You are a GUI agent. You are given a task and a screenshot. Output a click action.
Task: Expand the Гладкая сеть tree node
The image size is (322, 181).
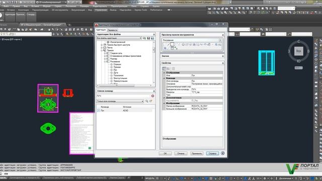pyautogui.click(x=105, y=53)
